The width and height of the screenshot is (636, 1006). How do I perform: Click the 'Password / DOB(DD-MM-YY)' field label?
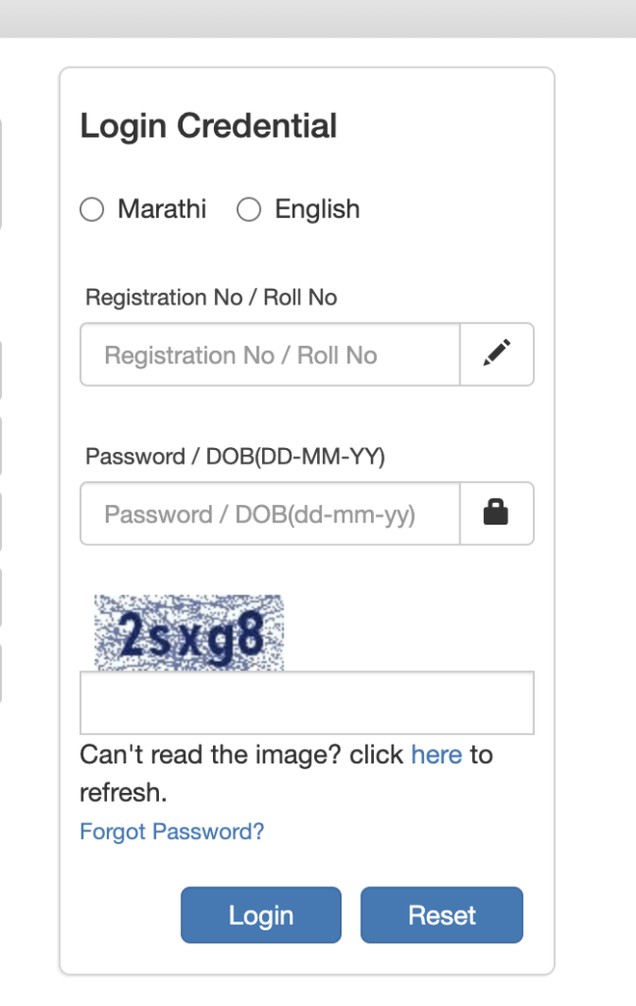(236, 457)
